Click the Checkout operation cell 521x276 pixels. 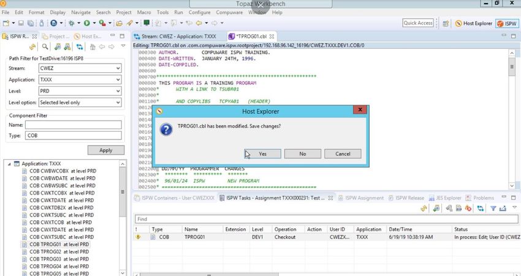click(x=285, y=237)
